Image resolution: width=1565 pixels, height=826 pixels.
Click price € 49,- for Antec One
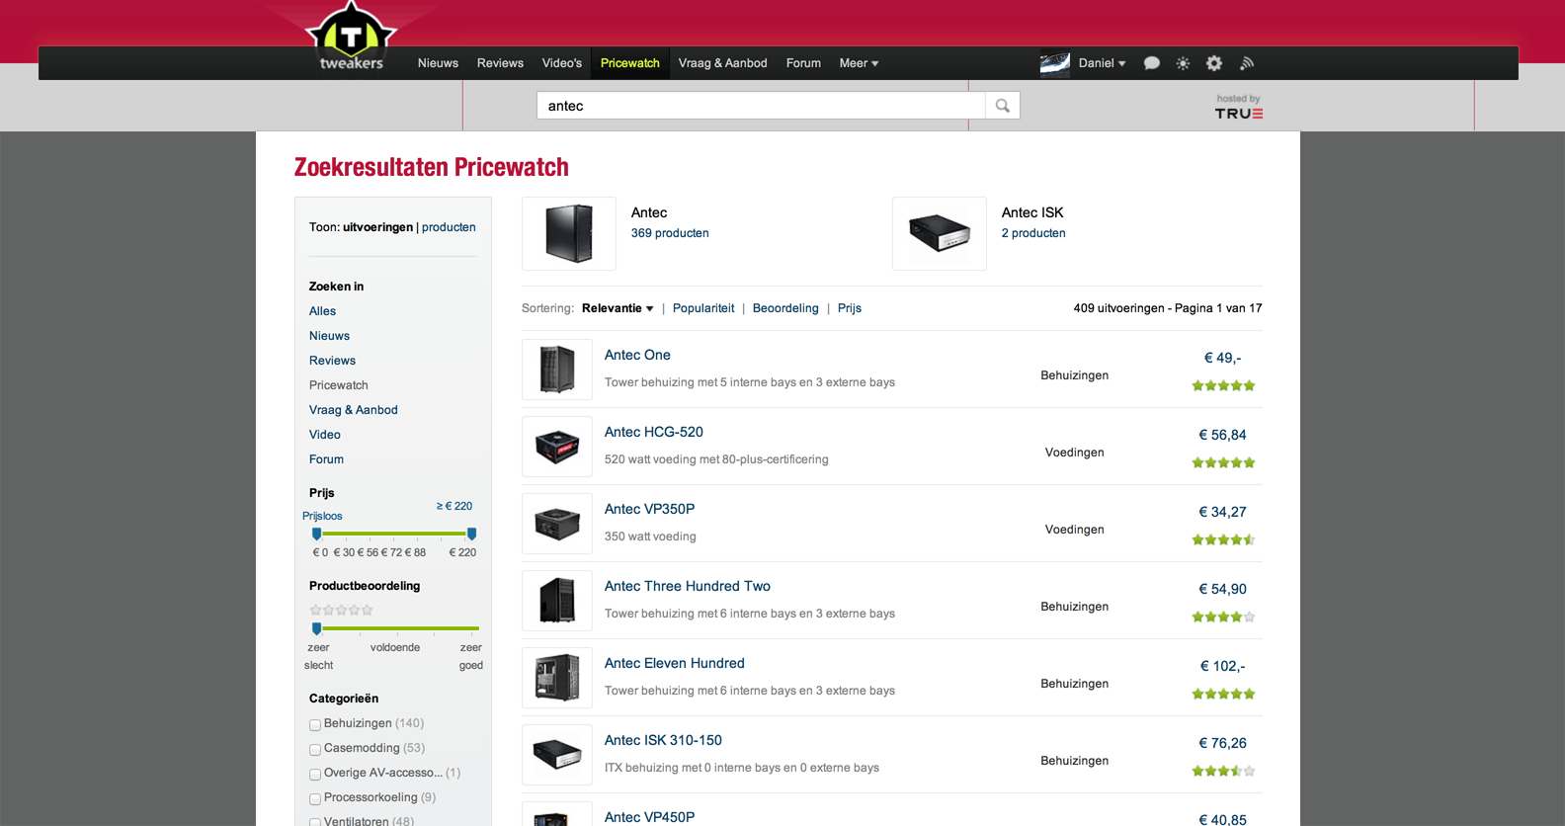click(x=1223, y=358)
